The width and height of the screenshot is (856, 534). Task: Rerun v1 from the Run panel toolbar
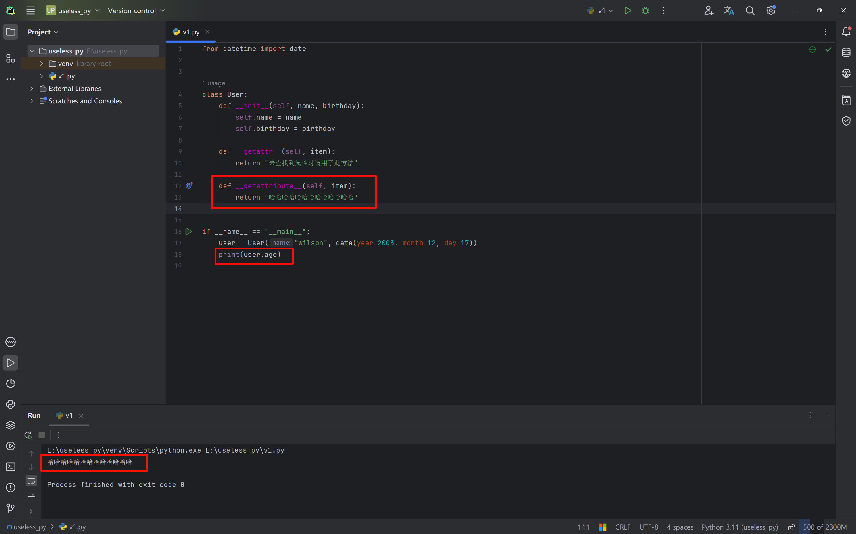click(28, 435)
